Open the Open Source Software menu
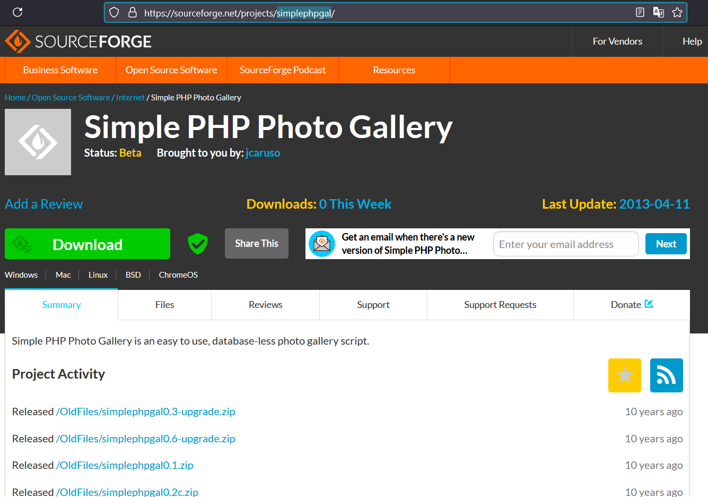This screenshot has height=497, width=708. click(171, 70)
